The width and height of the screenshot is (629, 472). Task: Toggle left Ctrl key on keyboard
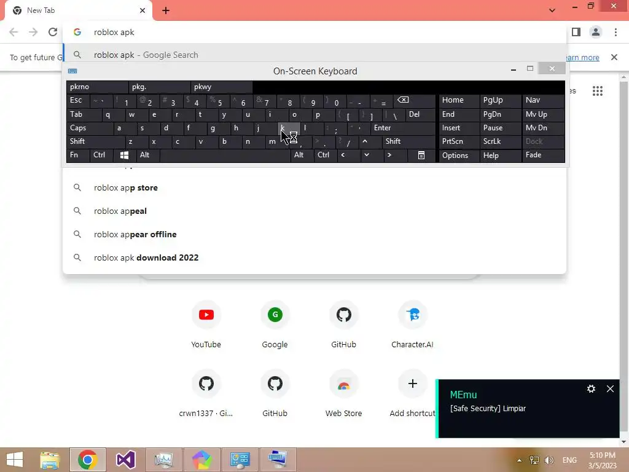tap(101, 155)
